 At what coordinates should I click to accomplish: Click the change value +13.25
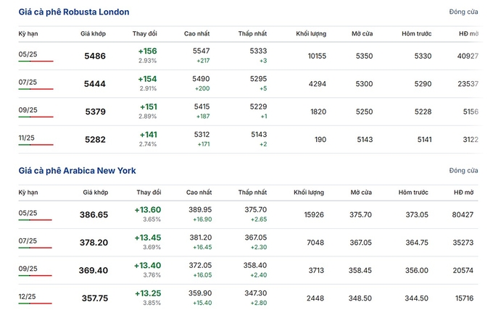148,293
